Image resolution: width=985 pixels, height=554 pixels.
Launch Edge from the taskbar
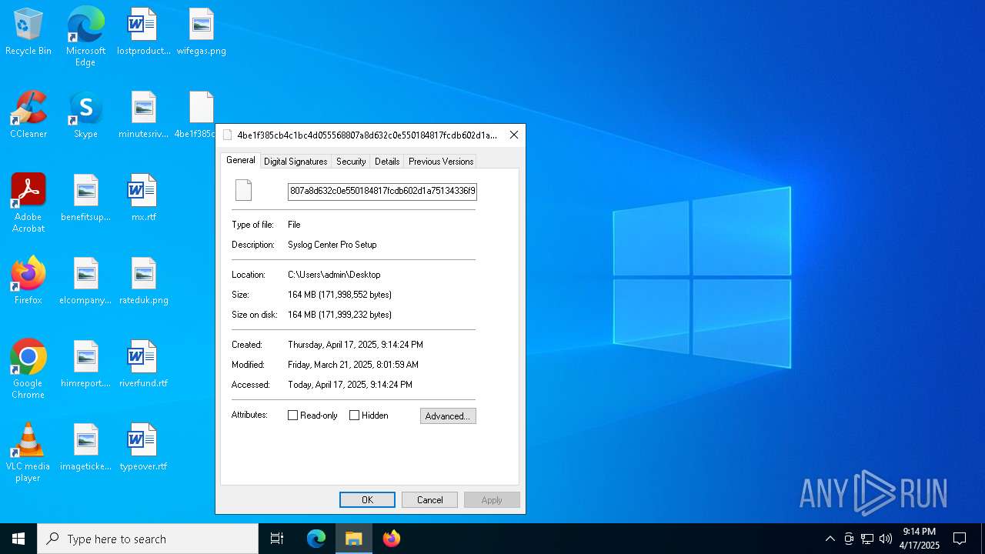pos(316,539)
